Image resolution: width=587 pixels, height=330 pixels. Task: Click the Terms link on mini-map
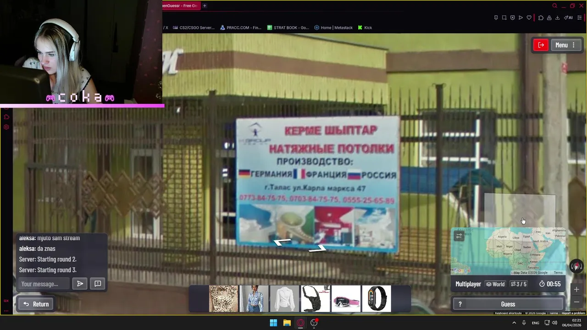click(558, 273)
